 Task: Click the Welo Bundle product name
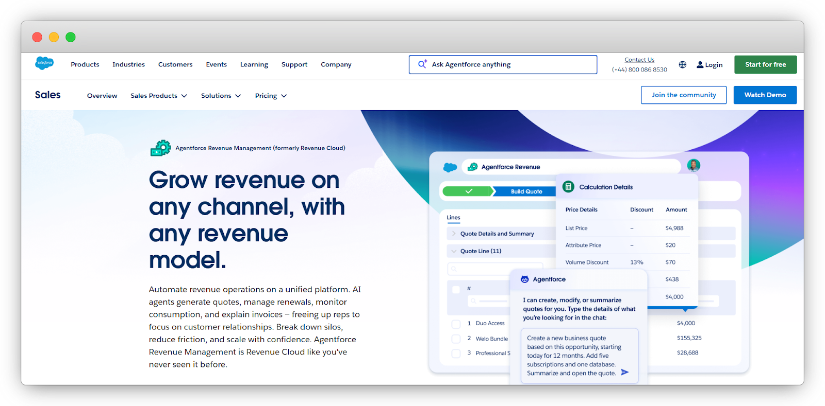coord(492,339)
